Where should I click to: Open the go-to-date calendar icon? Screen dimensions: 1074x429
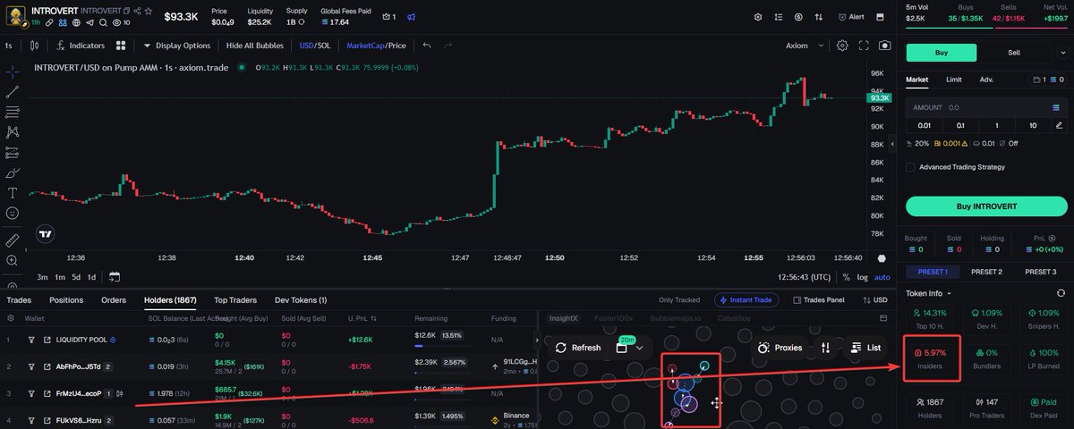[115, 277]
